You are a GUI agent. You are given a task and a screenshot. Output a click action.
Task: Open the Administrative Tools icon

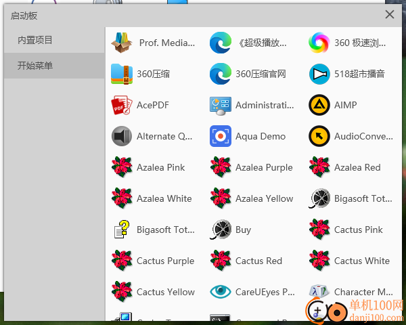tap(221, 105)
